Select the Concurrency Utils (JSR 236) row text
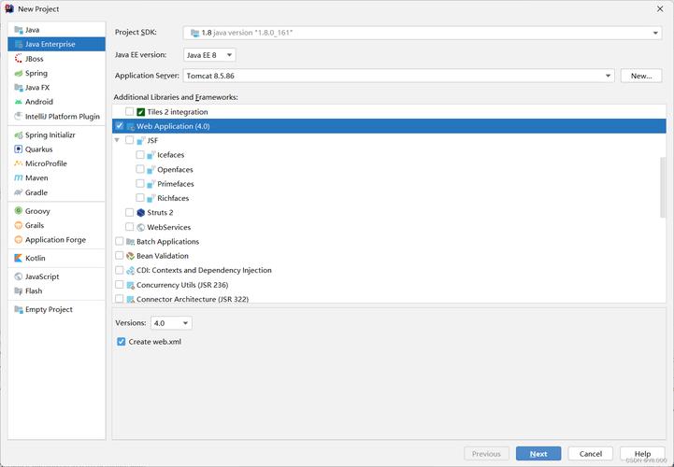 pos(182,285)
